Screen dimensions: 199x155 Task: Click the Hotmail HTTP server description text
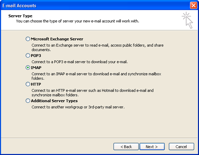[x=93, y=92]
